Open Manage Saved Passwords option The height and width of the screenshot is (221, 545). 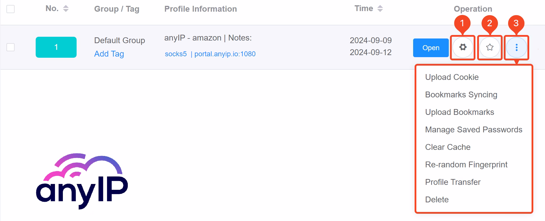tap(473, 130)
